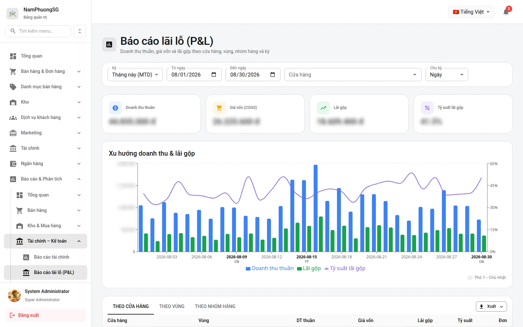
Task: Click the collapse-all menu arrows icon
Action: point(80,31)
